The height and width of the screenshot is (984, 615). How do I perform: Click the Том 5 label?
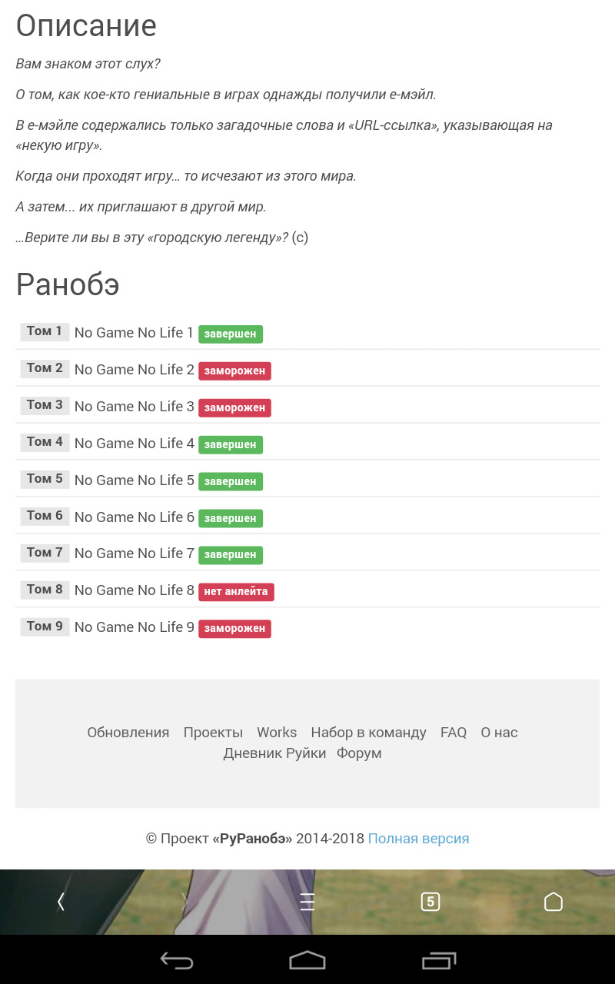coord(45,479)
